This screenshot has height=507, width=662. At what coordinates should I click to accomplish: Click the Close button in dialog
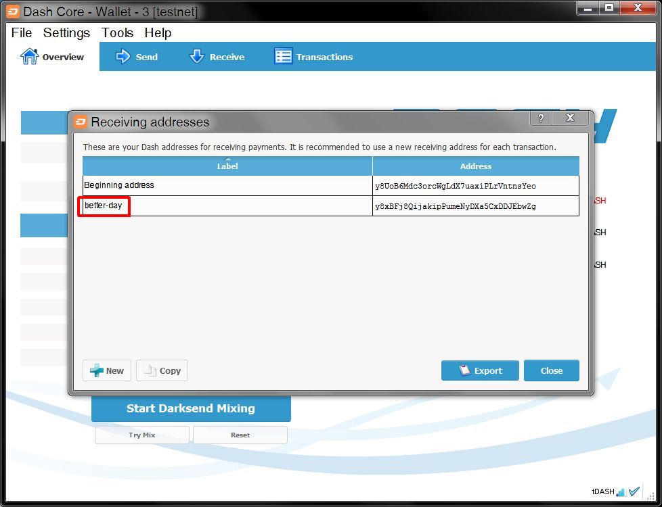pos(552,370)
